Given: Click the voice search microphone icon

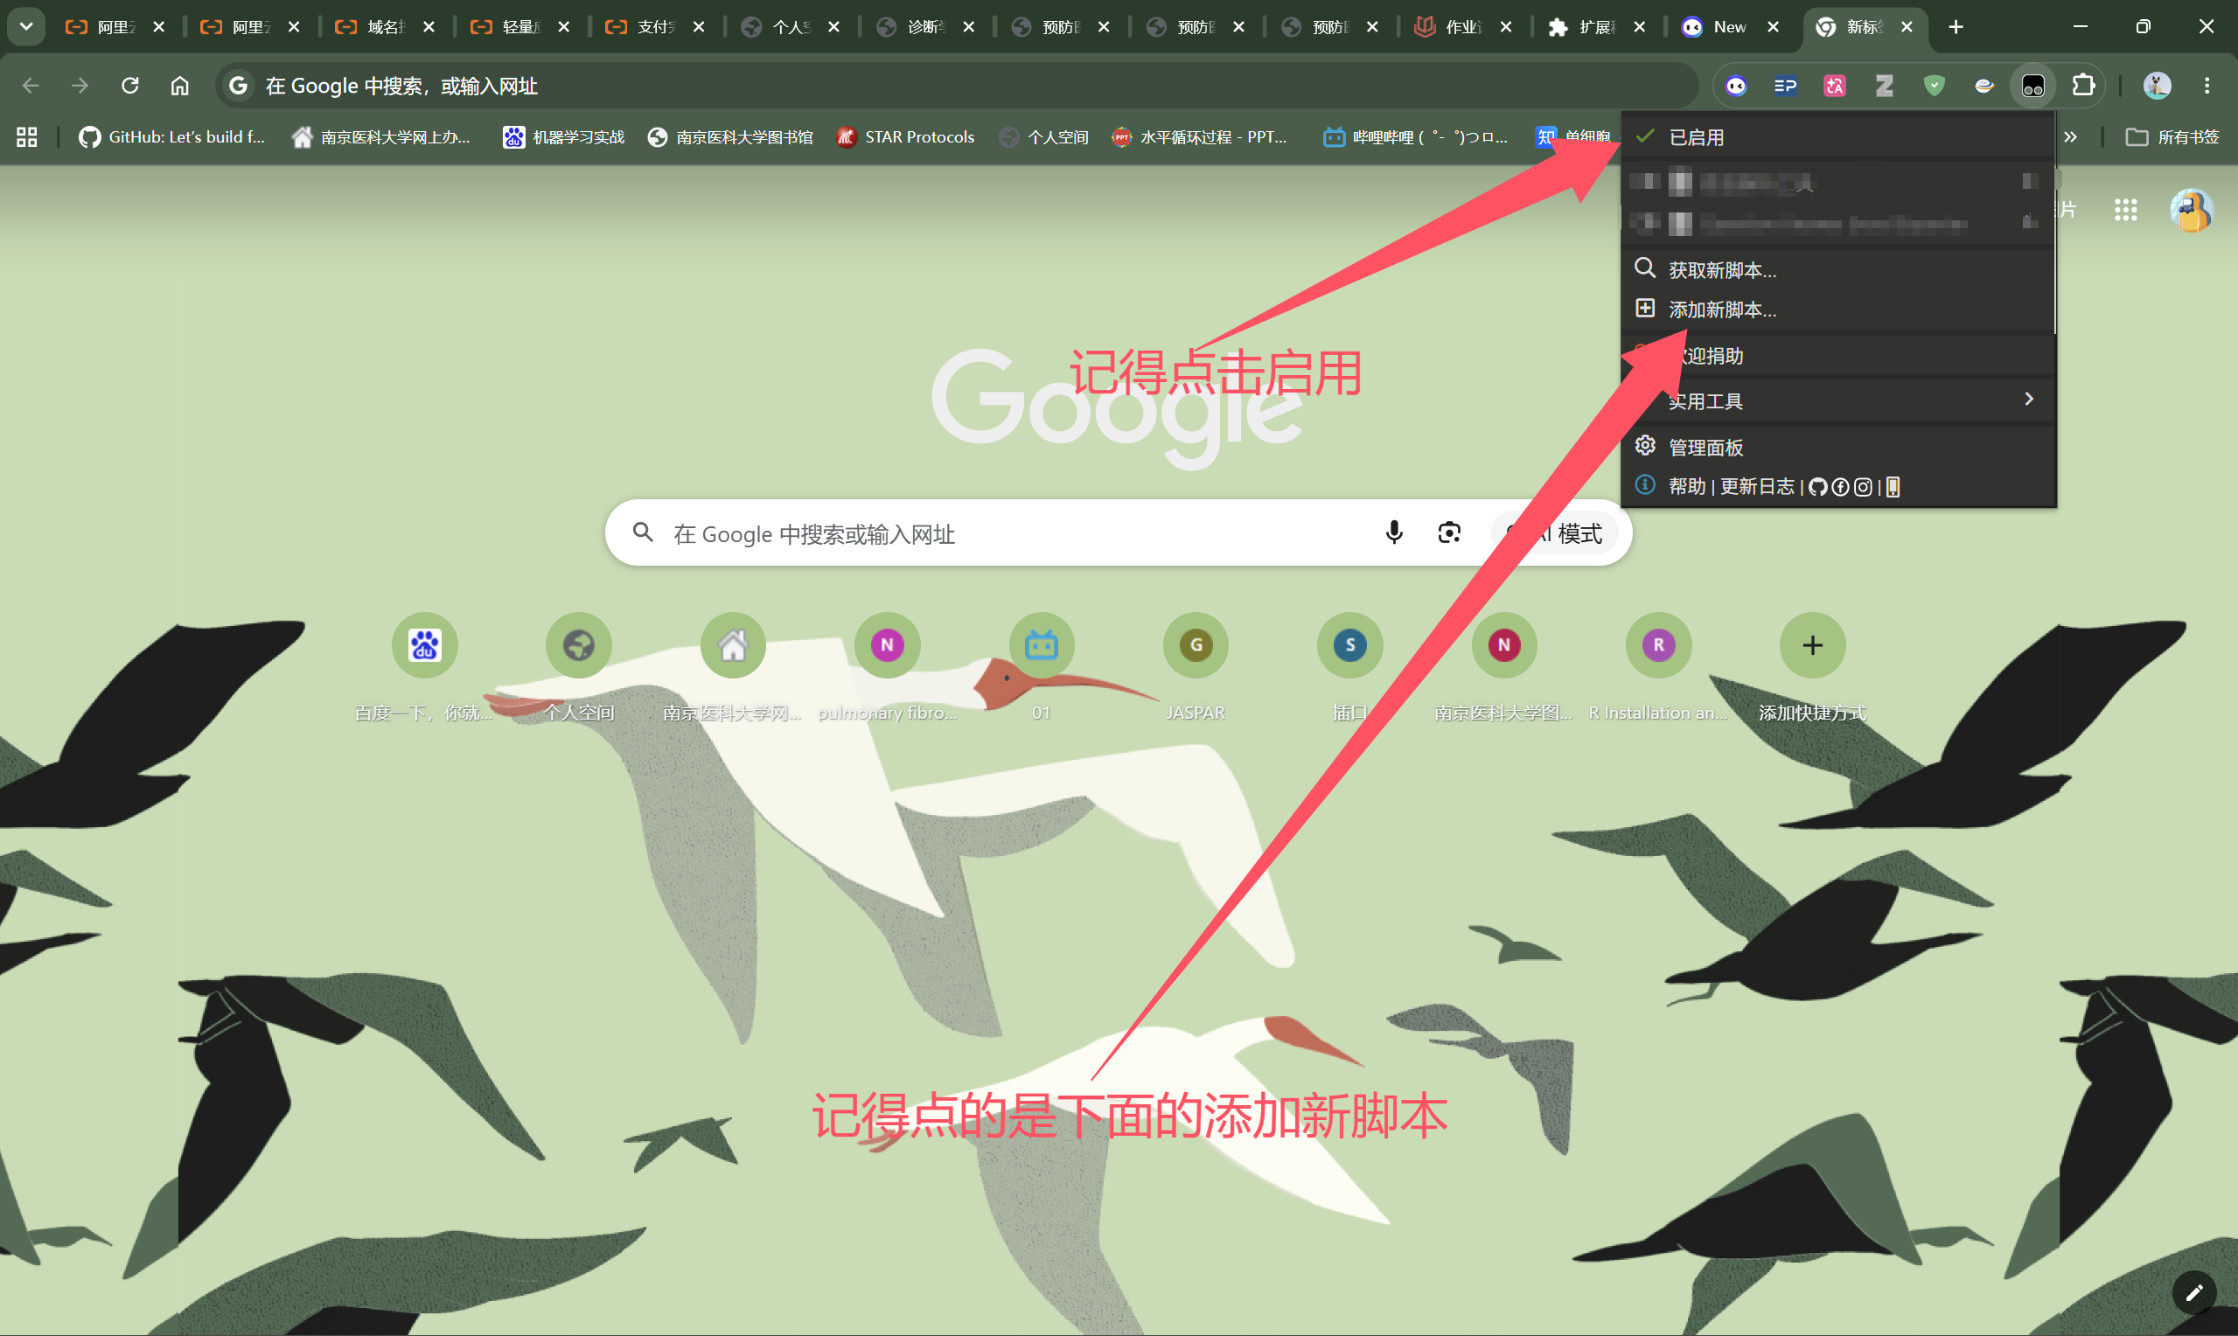Looking at the screenshot, I should 1393,533.
